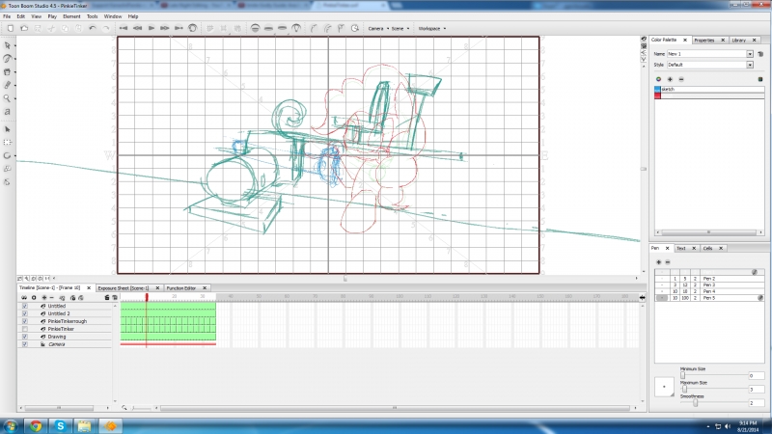Expand the Style Default dropdown

749,65
